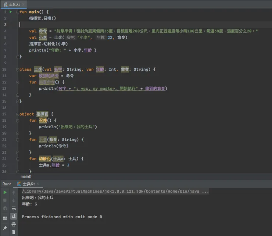
Task: Toggle Soft-Wrap in the console
Action: (x=14, y=208)
